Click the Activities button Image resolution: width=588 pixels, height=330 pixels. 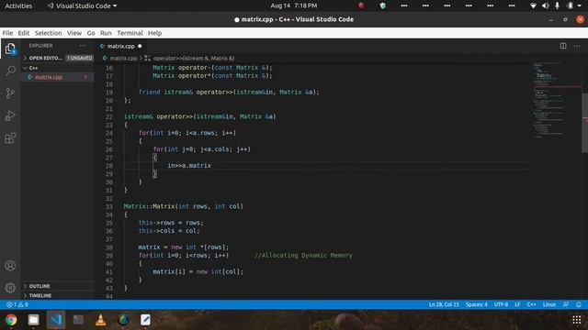pos(18,5)
